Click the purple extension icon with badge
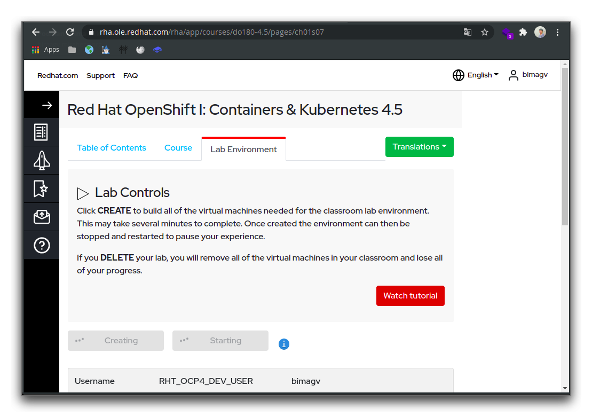The image size is (592, 417). 507,33
